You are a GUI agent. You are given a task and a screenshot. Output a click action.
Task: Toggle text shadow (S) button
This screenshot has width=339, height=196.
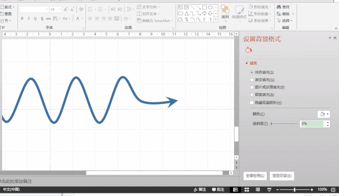coord(42,19)
